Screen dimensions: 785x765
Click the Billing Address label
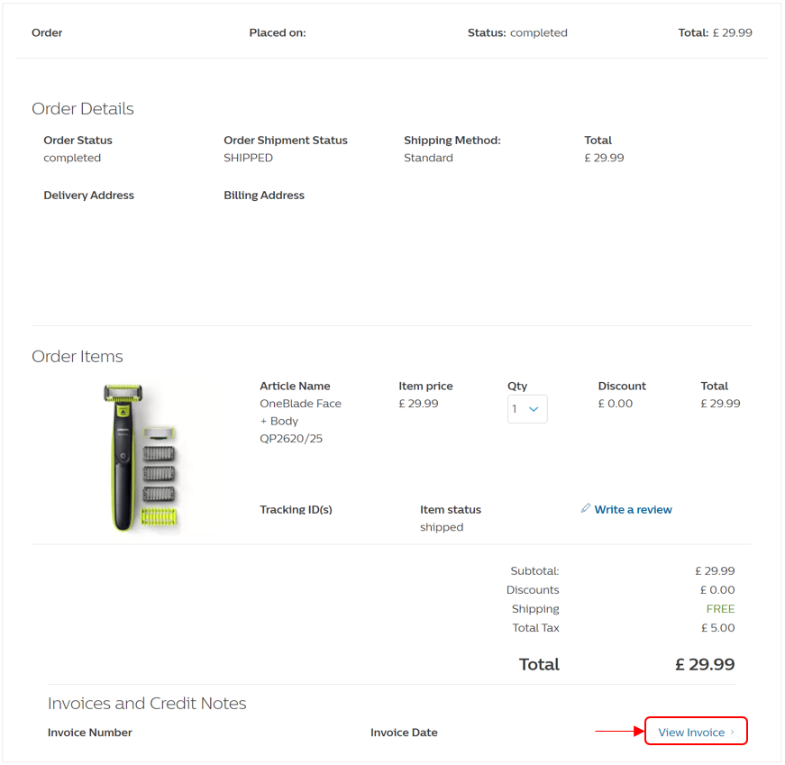pyautogui.click(x=264, y=196)
